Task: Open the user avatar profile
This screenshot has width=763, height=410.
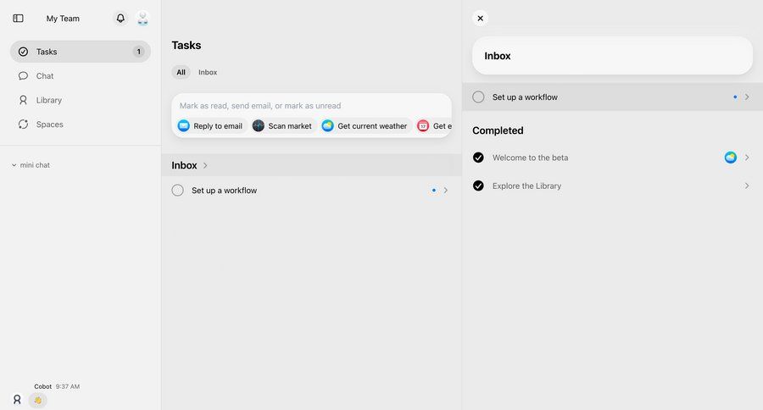Action: (142, 18)
